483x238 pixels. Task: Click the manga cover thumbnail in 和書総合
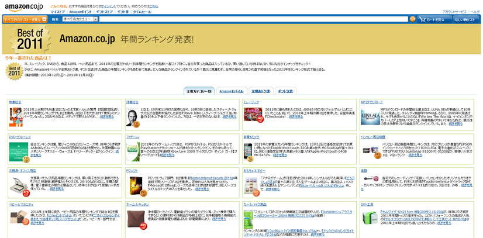15,118
